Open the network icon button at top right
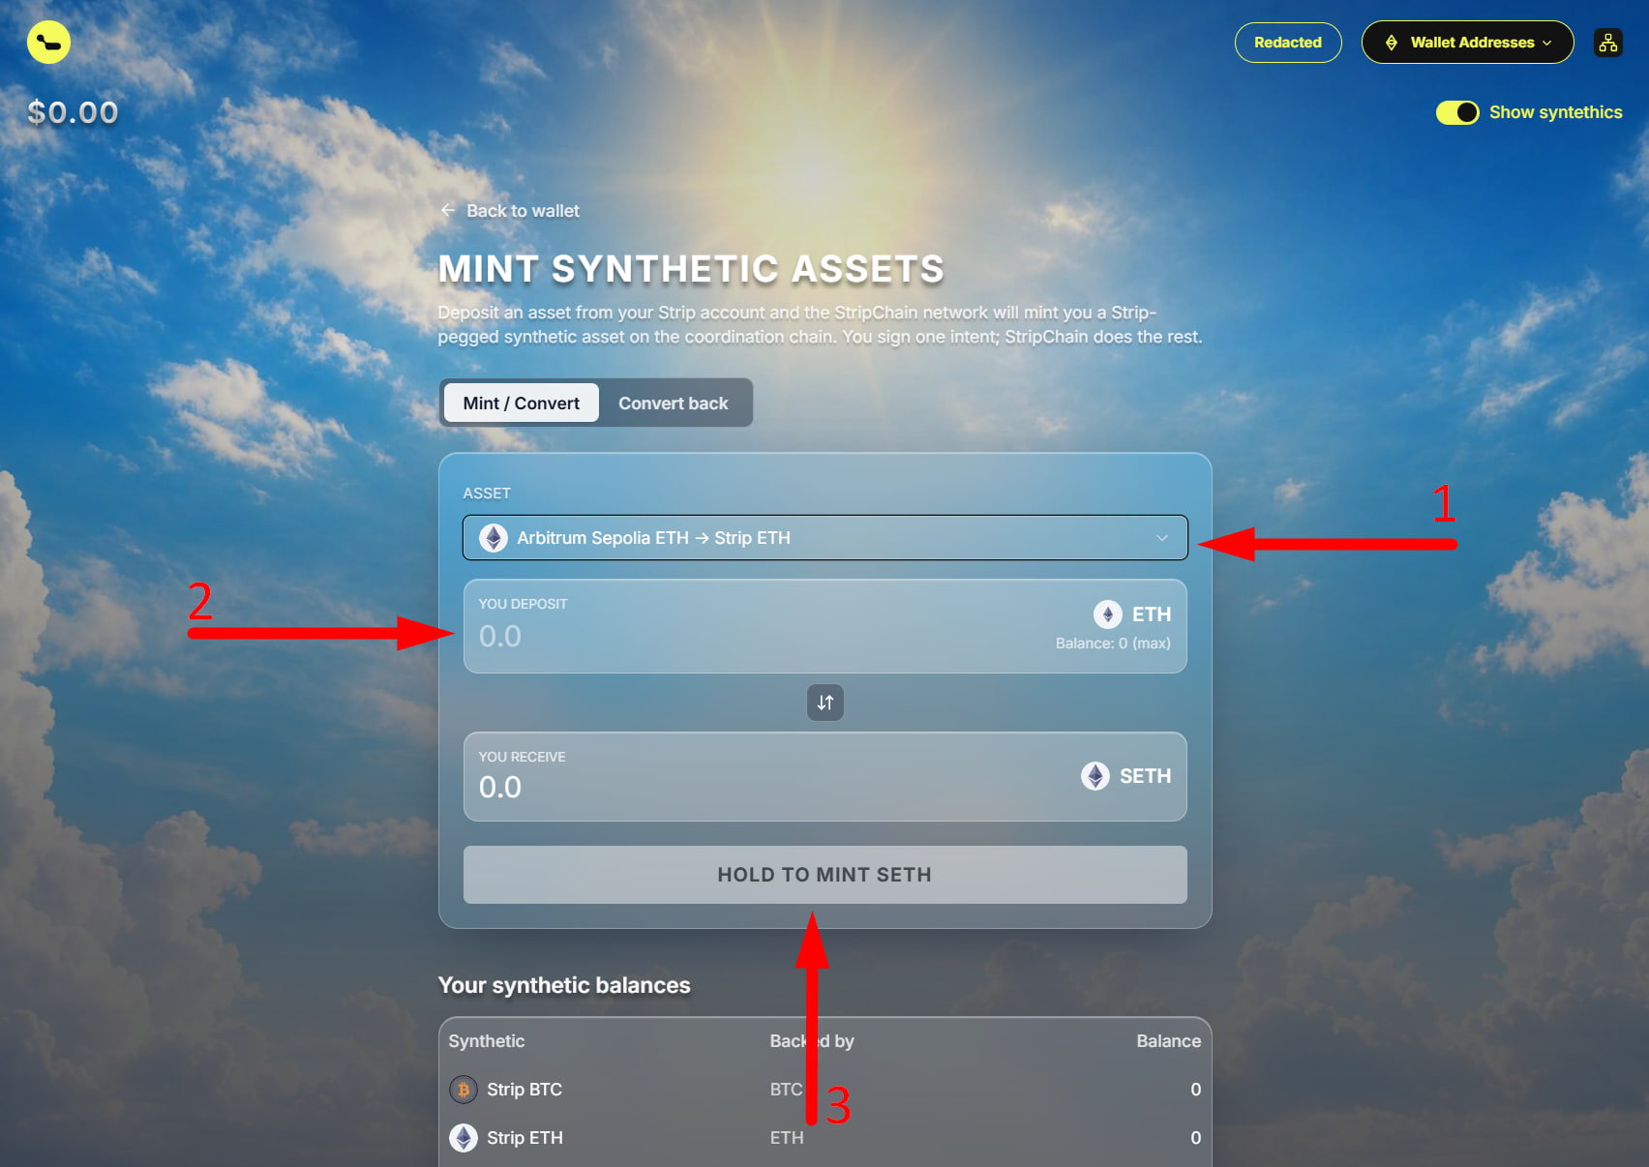The height and width of the screenshot is (1167, 1649). pyautogui.click(x=1607, y=43)
